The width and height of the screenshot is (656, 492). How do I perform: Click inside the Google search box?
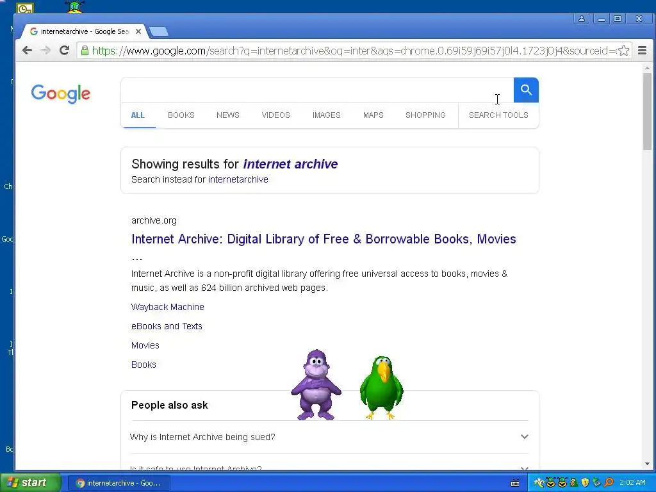[x=317, y=90]
